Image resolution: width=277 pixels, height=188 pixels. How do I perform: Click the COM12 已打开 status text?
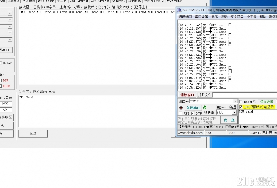tap(261, 133)
